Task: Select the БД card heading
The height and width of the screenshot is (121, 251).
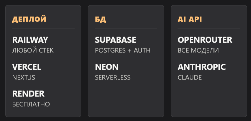Action: point(101,20)
